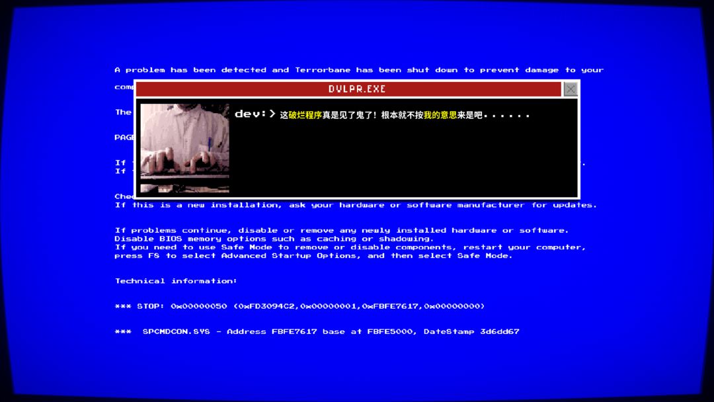Click the yellow 破烂程序 highlighted words
The image size is (714, 402).
(305, 115)
